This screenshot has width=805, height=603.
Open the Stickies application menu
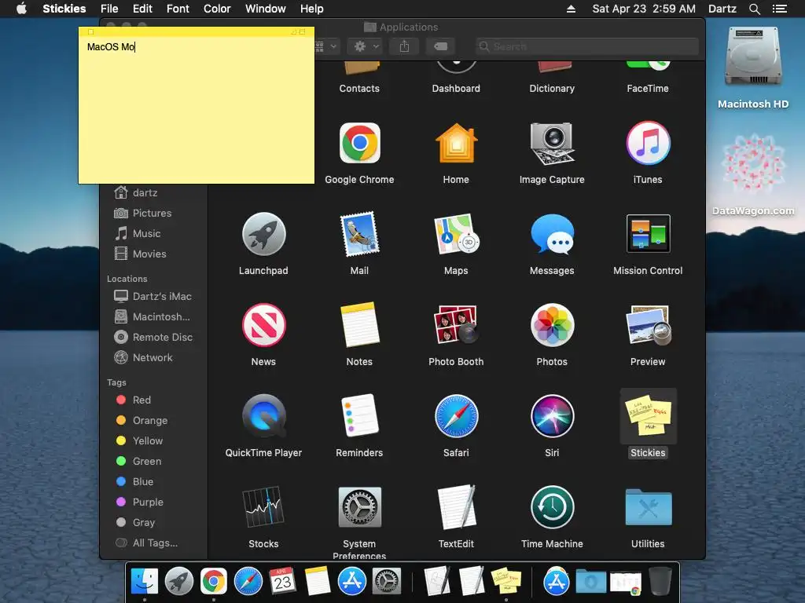click(64, 9)
